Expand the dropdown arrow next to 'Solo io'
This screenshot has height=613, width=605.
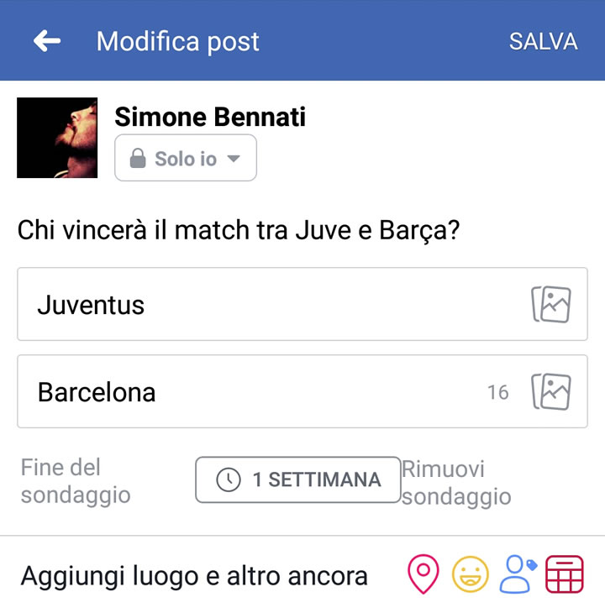pyautogui.click(x=234, y=159)
